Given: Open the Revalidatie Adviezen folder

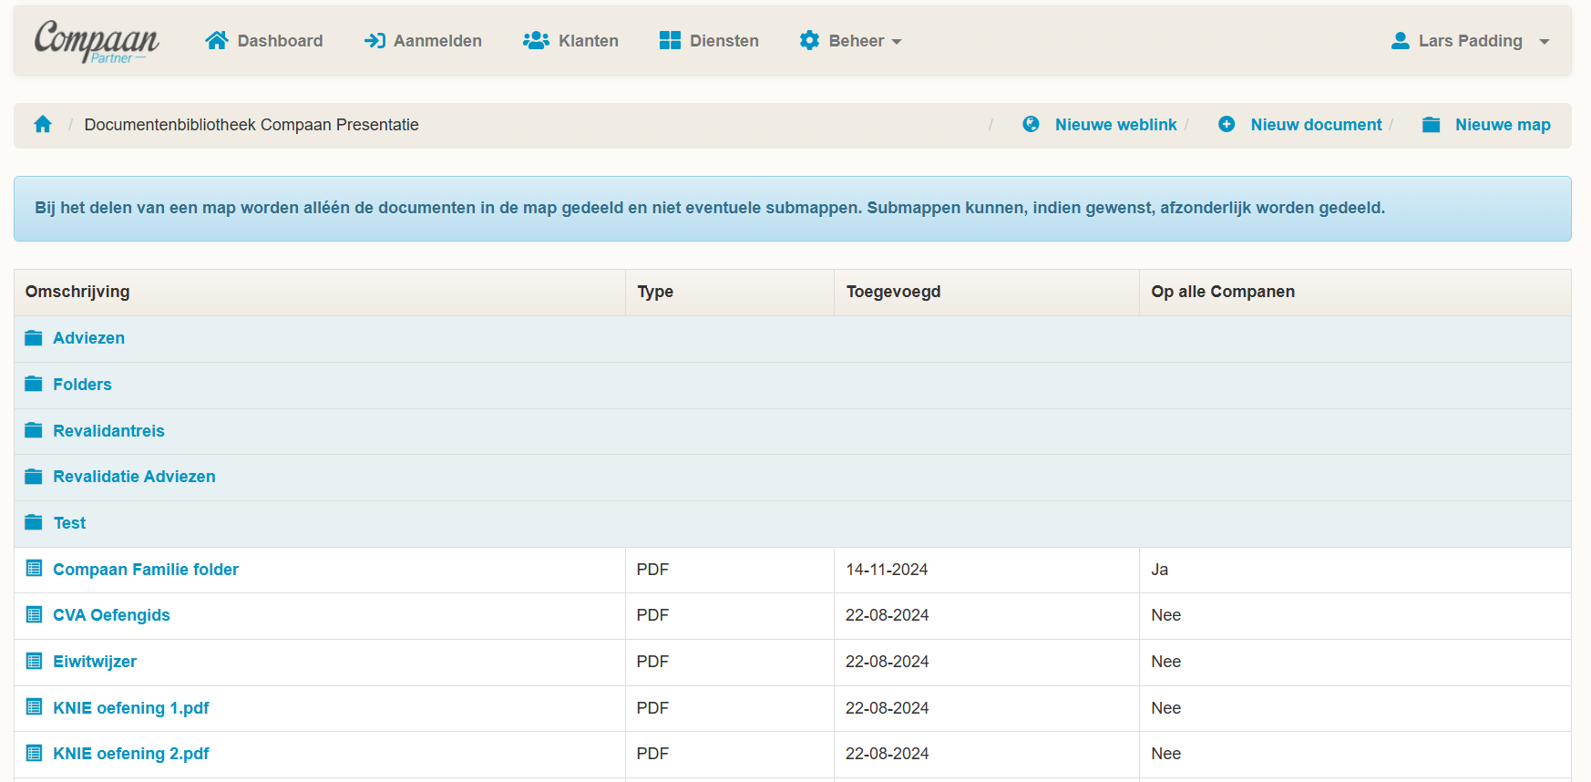Looking at the screenshot, I should [134, 477].
